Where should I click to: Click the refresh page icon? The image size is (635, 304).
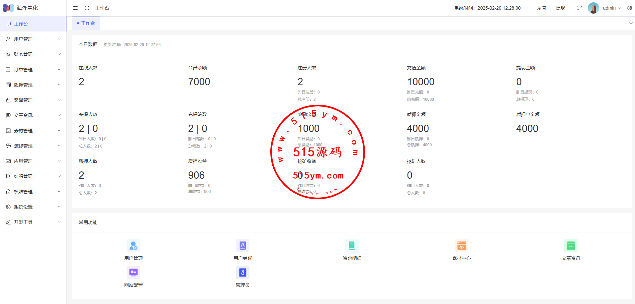pyautogui.click(x=87, y=8)
